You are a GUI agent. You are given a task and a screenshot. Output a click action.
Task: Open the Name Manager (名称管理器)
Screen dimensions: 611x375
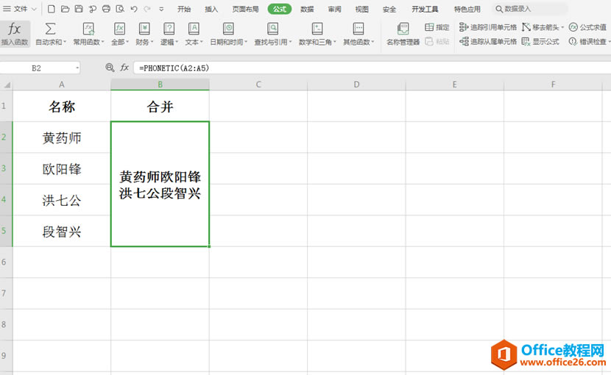(x=403, y=35)
